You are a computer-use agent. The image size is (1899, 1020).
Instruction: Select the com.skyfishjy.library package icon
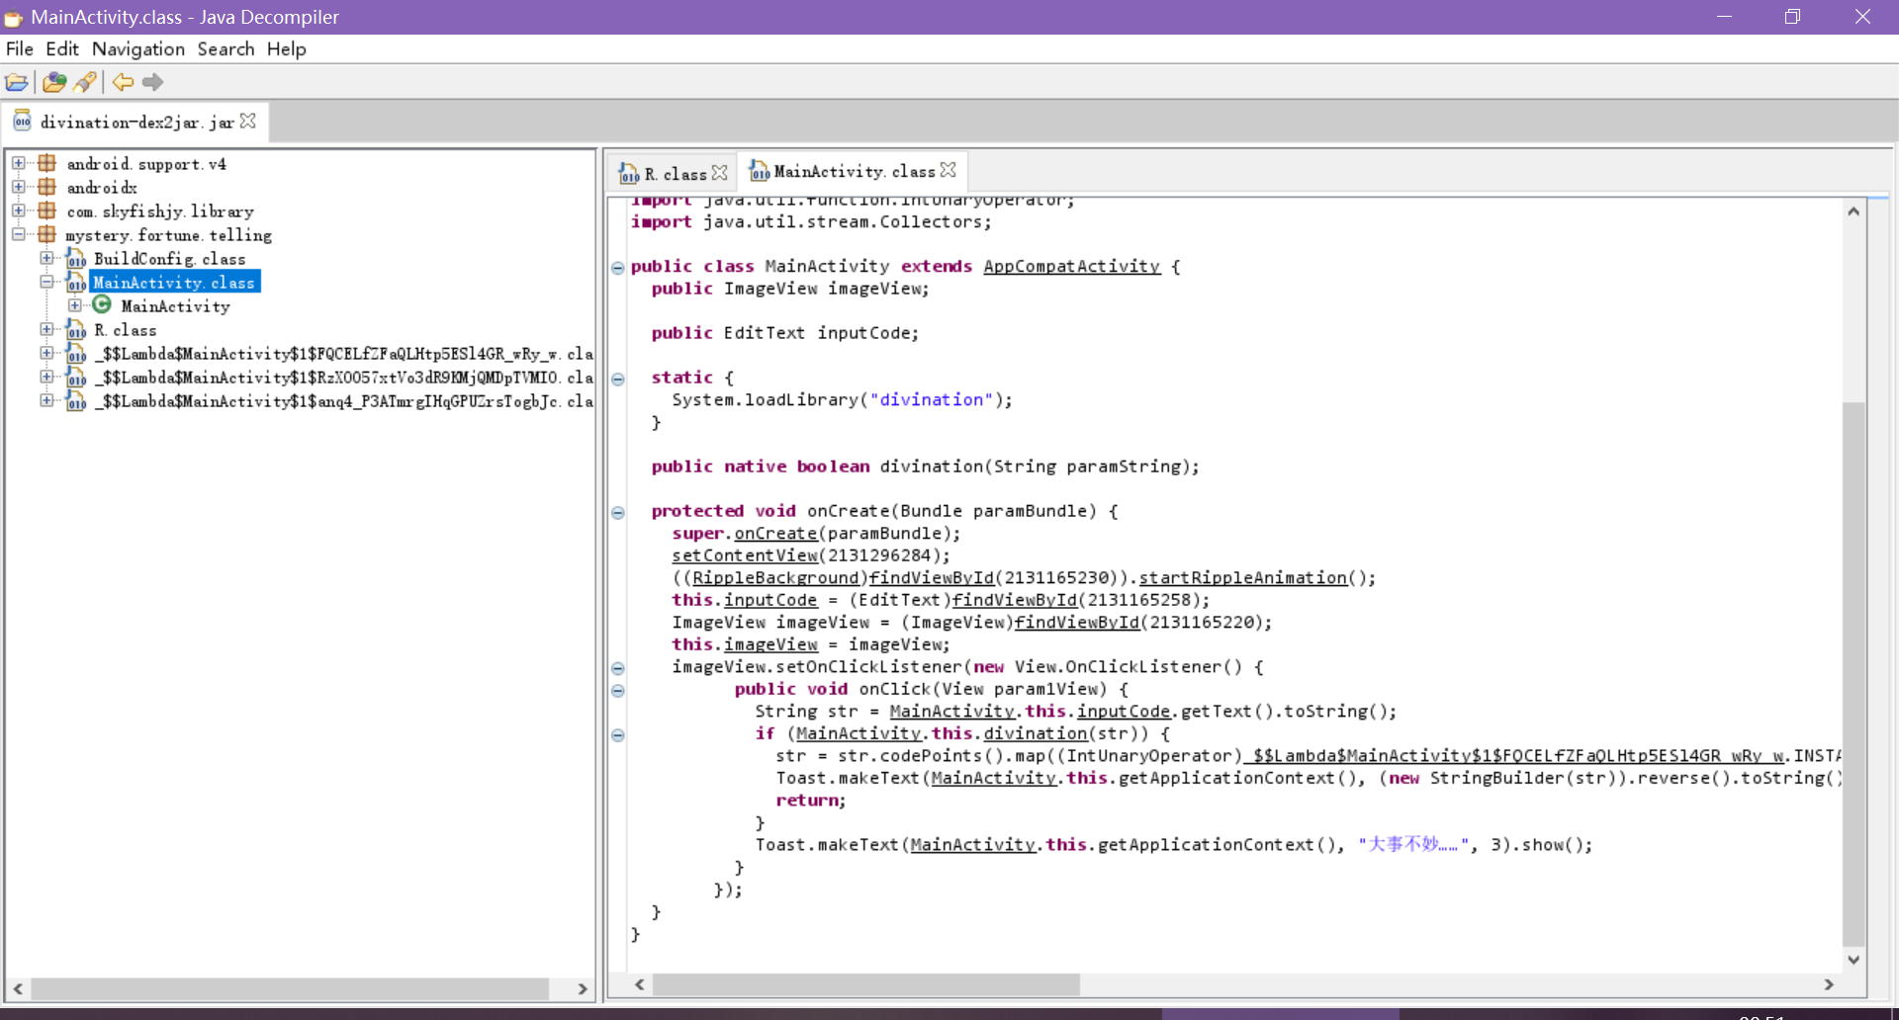[x=46, y=211]
